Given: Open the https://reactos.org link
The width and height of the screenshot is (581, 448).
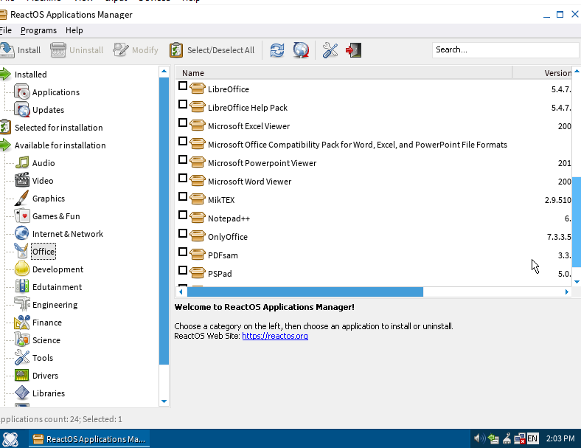Looking at the screenshot, I should [275, 336].
